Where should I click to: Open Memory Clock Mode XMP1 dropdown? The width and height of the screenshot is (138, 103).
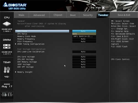coord(84,36)
